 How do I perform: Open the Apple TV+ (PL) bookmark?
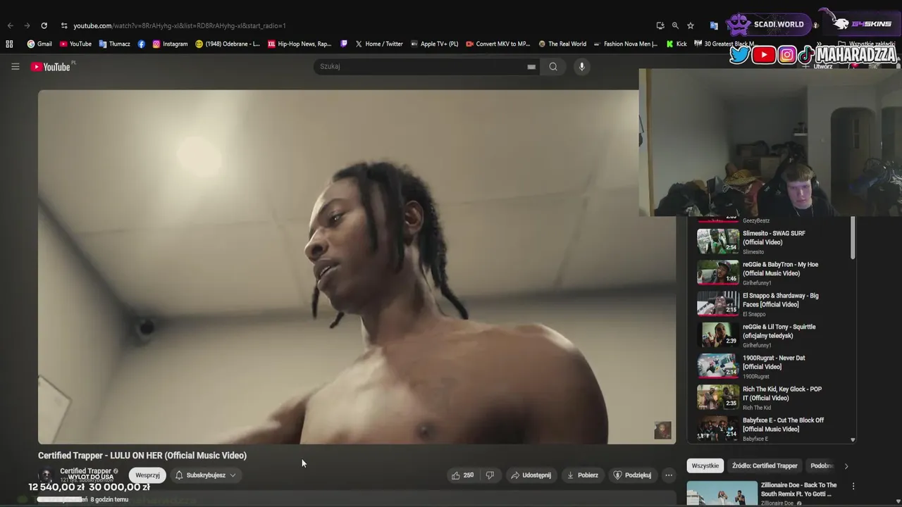pyautogui.click(x=434, y=44)
